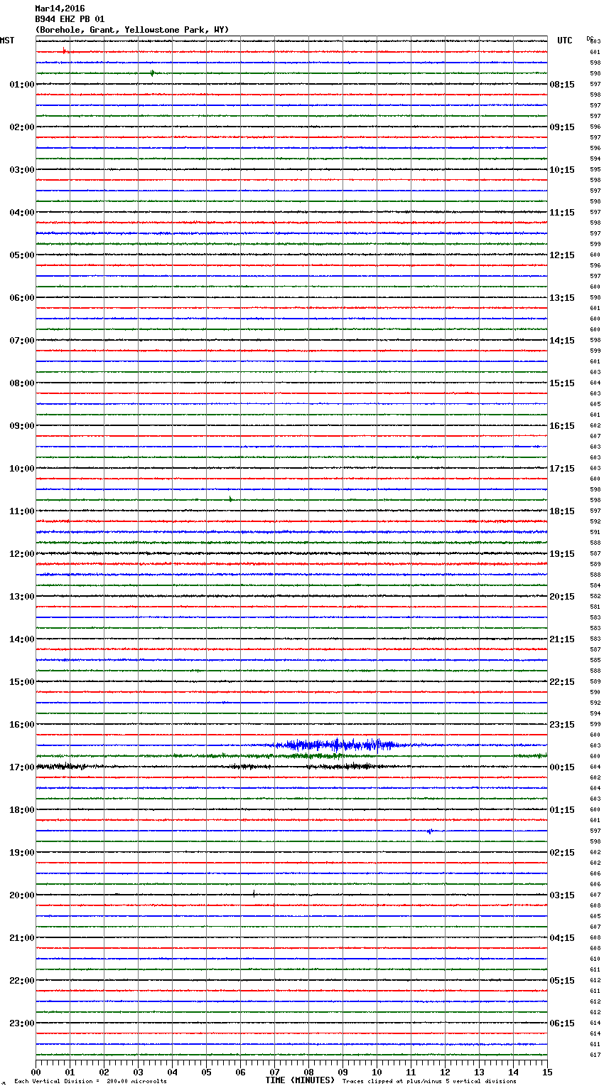Screen dimensions: 604x1091
Task: Click the station code 'B944 EHZ PB 01'
Action: pyautogui.click(x=70, y=19)
